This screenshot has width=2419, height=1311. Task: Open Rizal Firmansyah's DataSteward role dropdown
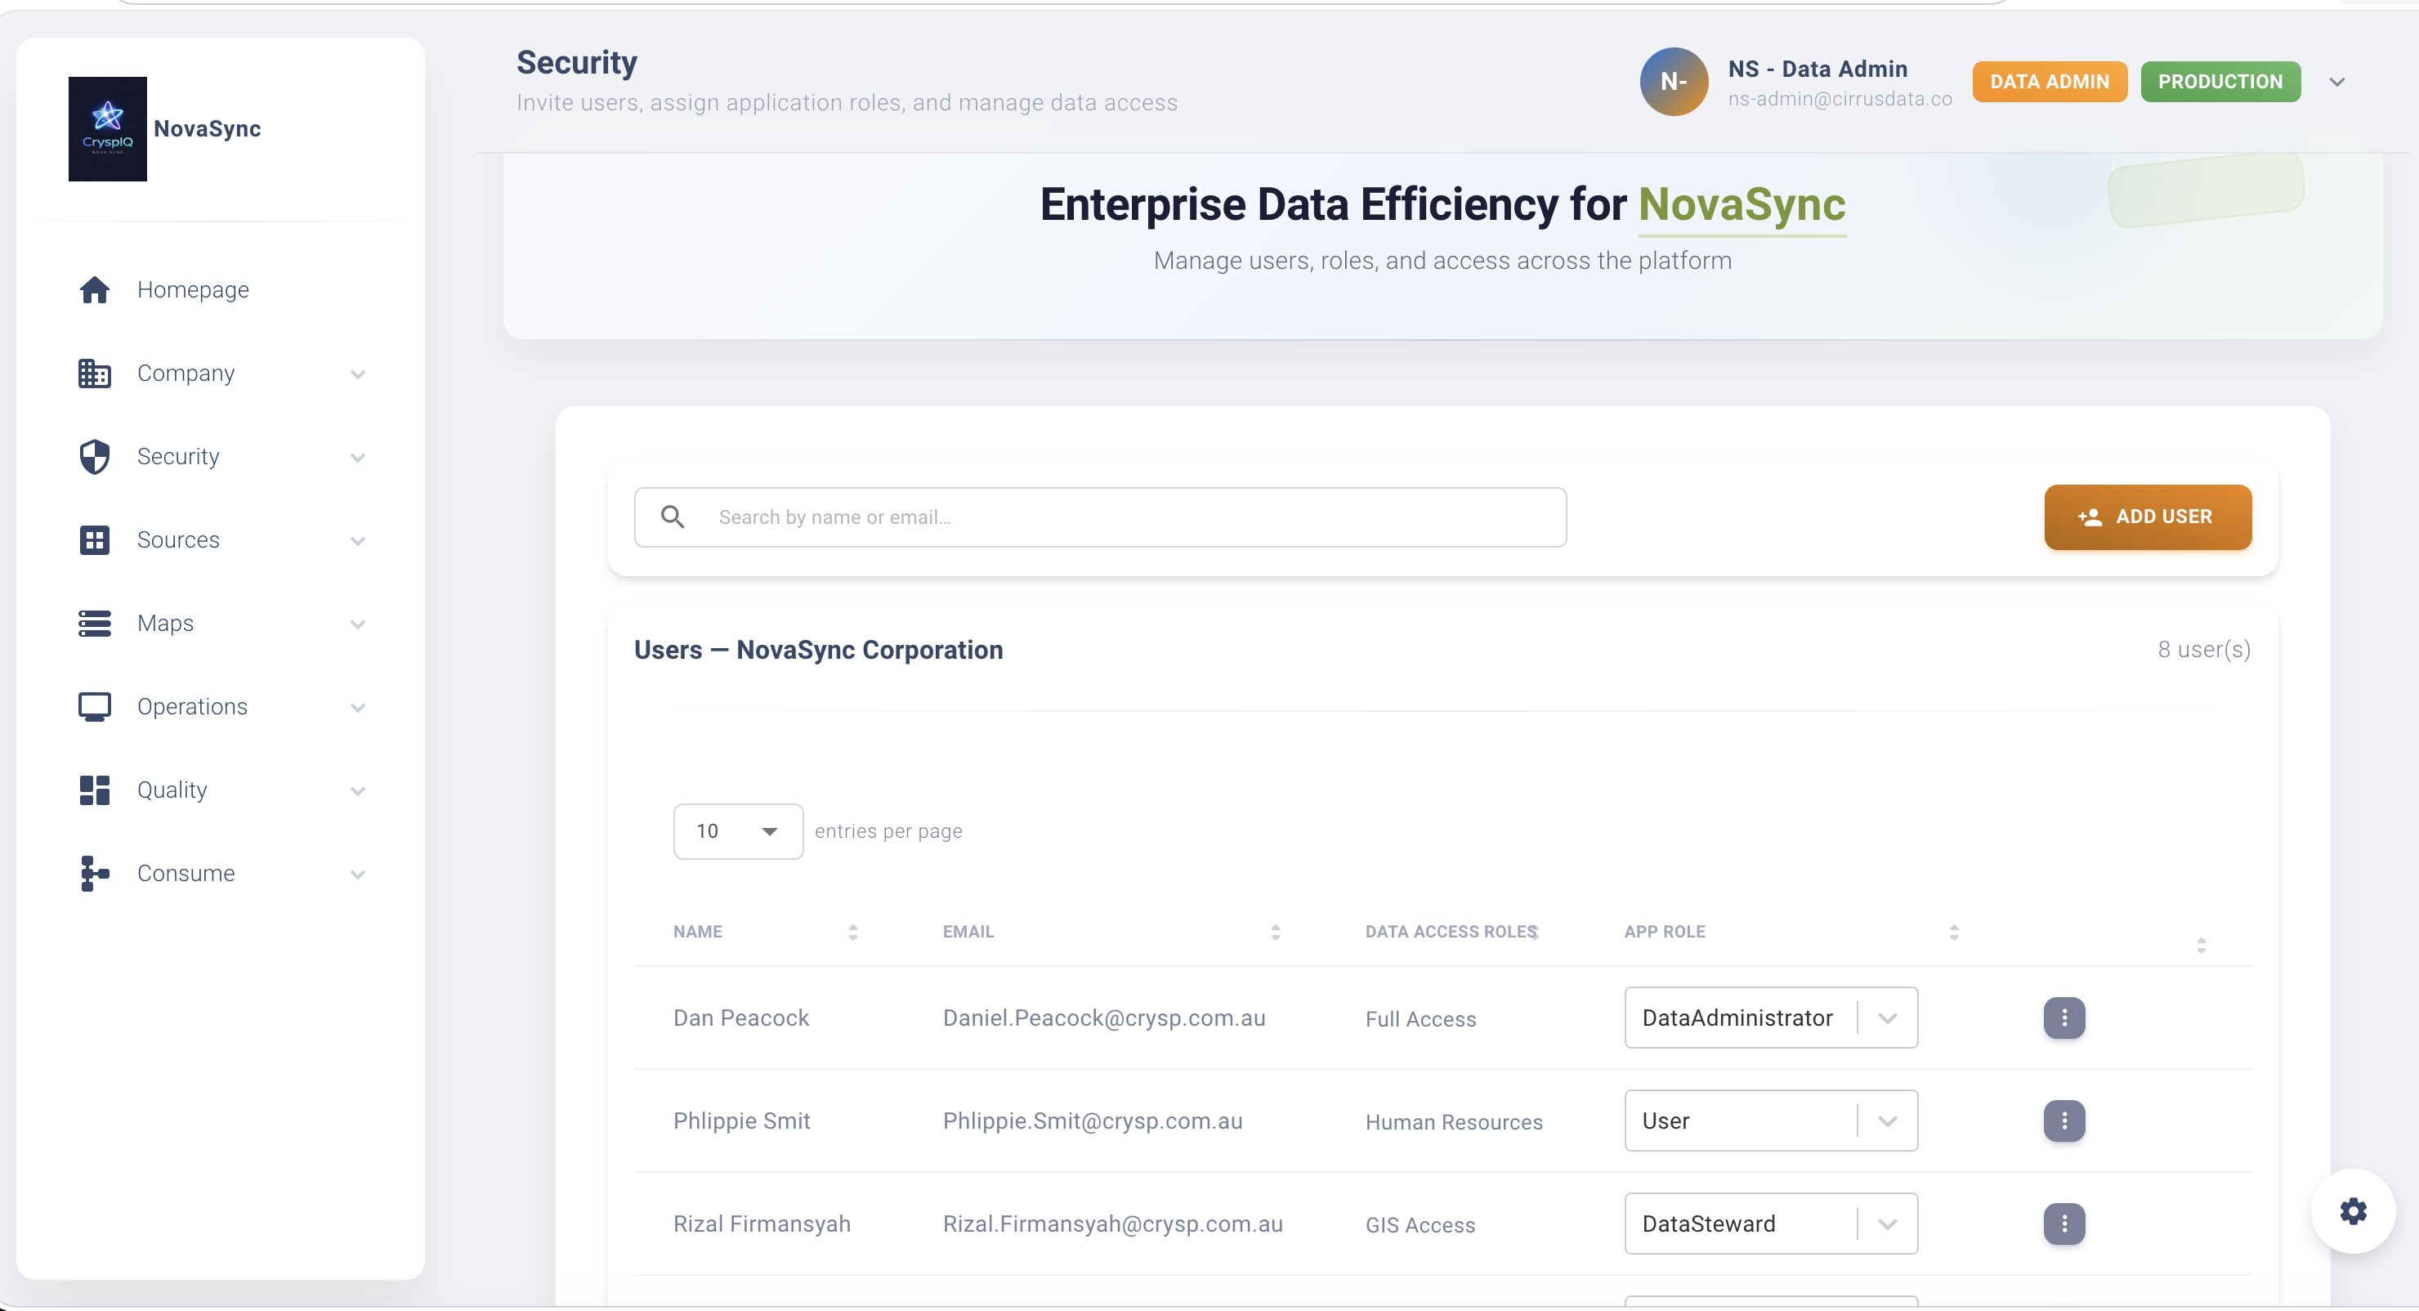pos(1771,1224)
